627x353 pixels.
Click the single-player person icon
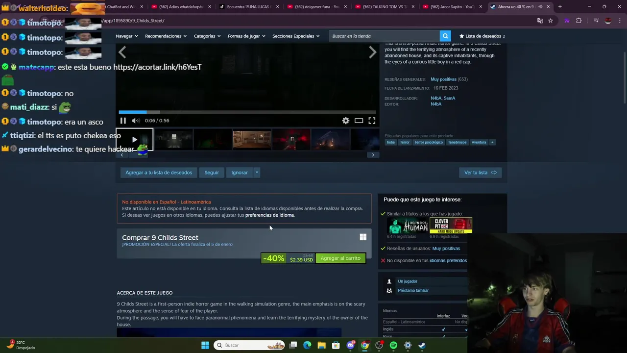[x=389, y=281]
